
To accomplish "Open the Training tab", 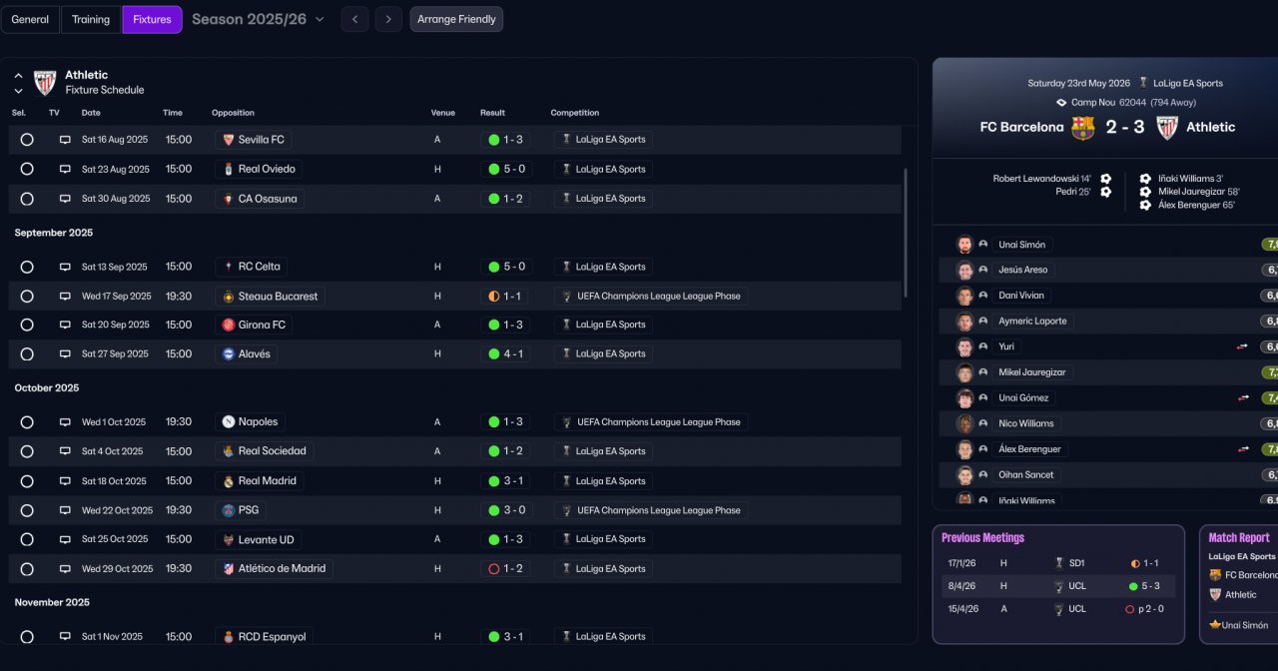I will click(91, 19).
